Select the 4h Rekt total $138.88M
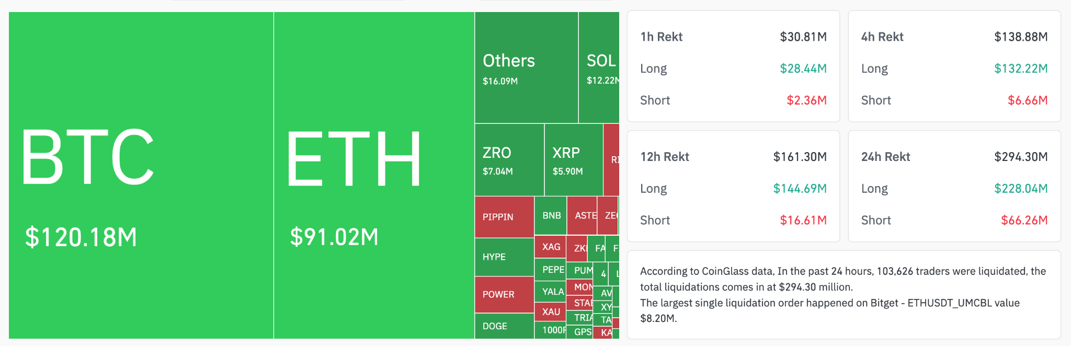The width and height of the screenshot is (1071, 346). coord(1020,37)
